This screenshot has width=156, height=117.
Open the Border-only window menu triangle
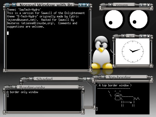point(14,87)
